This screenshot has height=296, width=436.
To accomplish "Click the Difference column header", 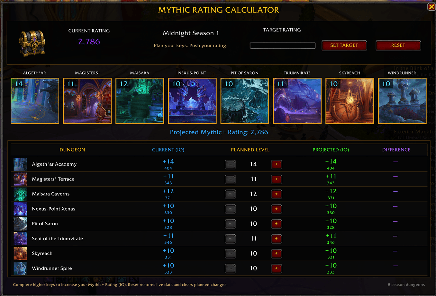I will click(x=396, y=150).
